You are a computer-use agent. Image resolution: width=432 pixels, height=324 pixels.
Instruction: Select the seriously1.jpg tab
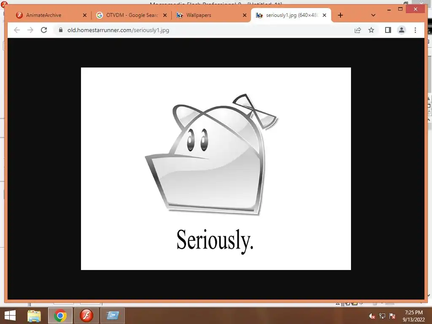click(292, 15)
